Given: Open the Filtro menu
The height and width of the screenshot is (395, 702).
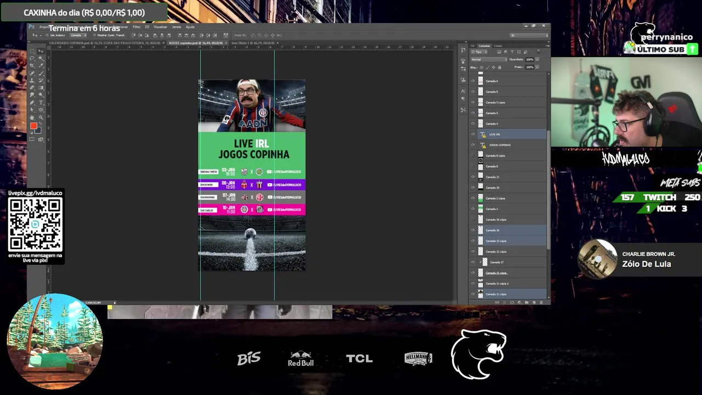Looking at the screenshot, I should (137, 27).
